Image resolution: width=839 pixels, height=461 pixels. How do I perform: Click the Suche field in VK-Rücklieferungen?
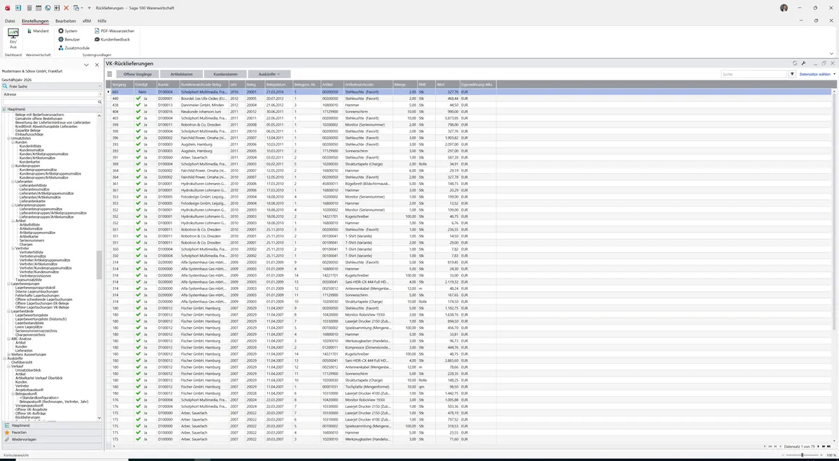coord(754,74)
